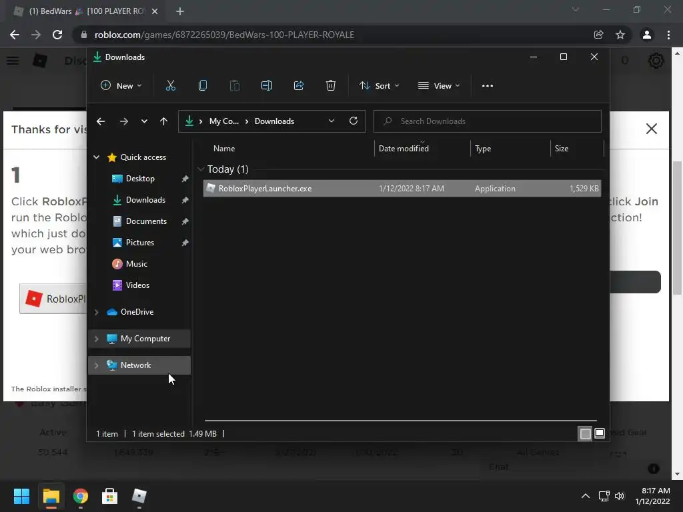
Task: Open Roblox hamburger menu icon
Action: (13, 61)
